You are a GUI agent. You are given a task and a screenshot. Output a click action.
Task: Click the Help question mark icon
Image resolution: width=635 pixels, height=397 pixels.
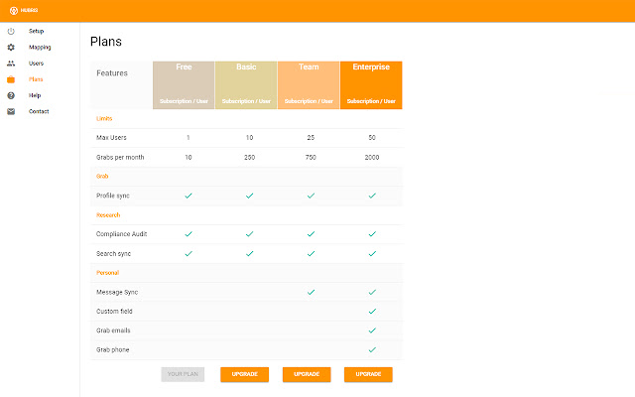click(x=11, y=95)
